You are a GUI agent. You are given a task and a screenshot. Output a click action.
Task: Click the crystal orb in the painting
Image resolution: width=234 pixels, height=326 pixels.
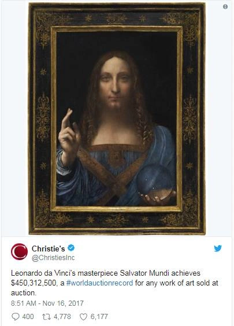click(155, 180)
